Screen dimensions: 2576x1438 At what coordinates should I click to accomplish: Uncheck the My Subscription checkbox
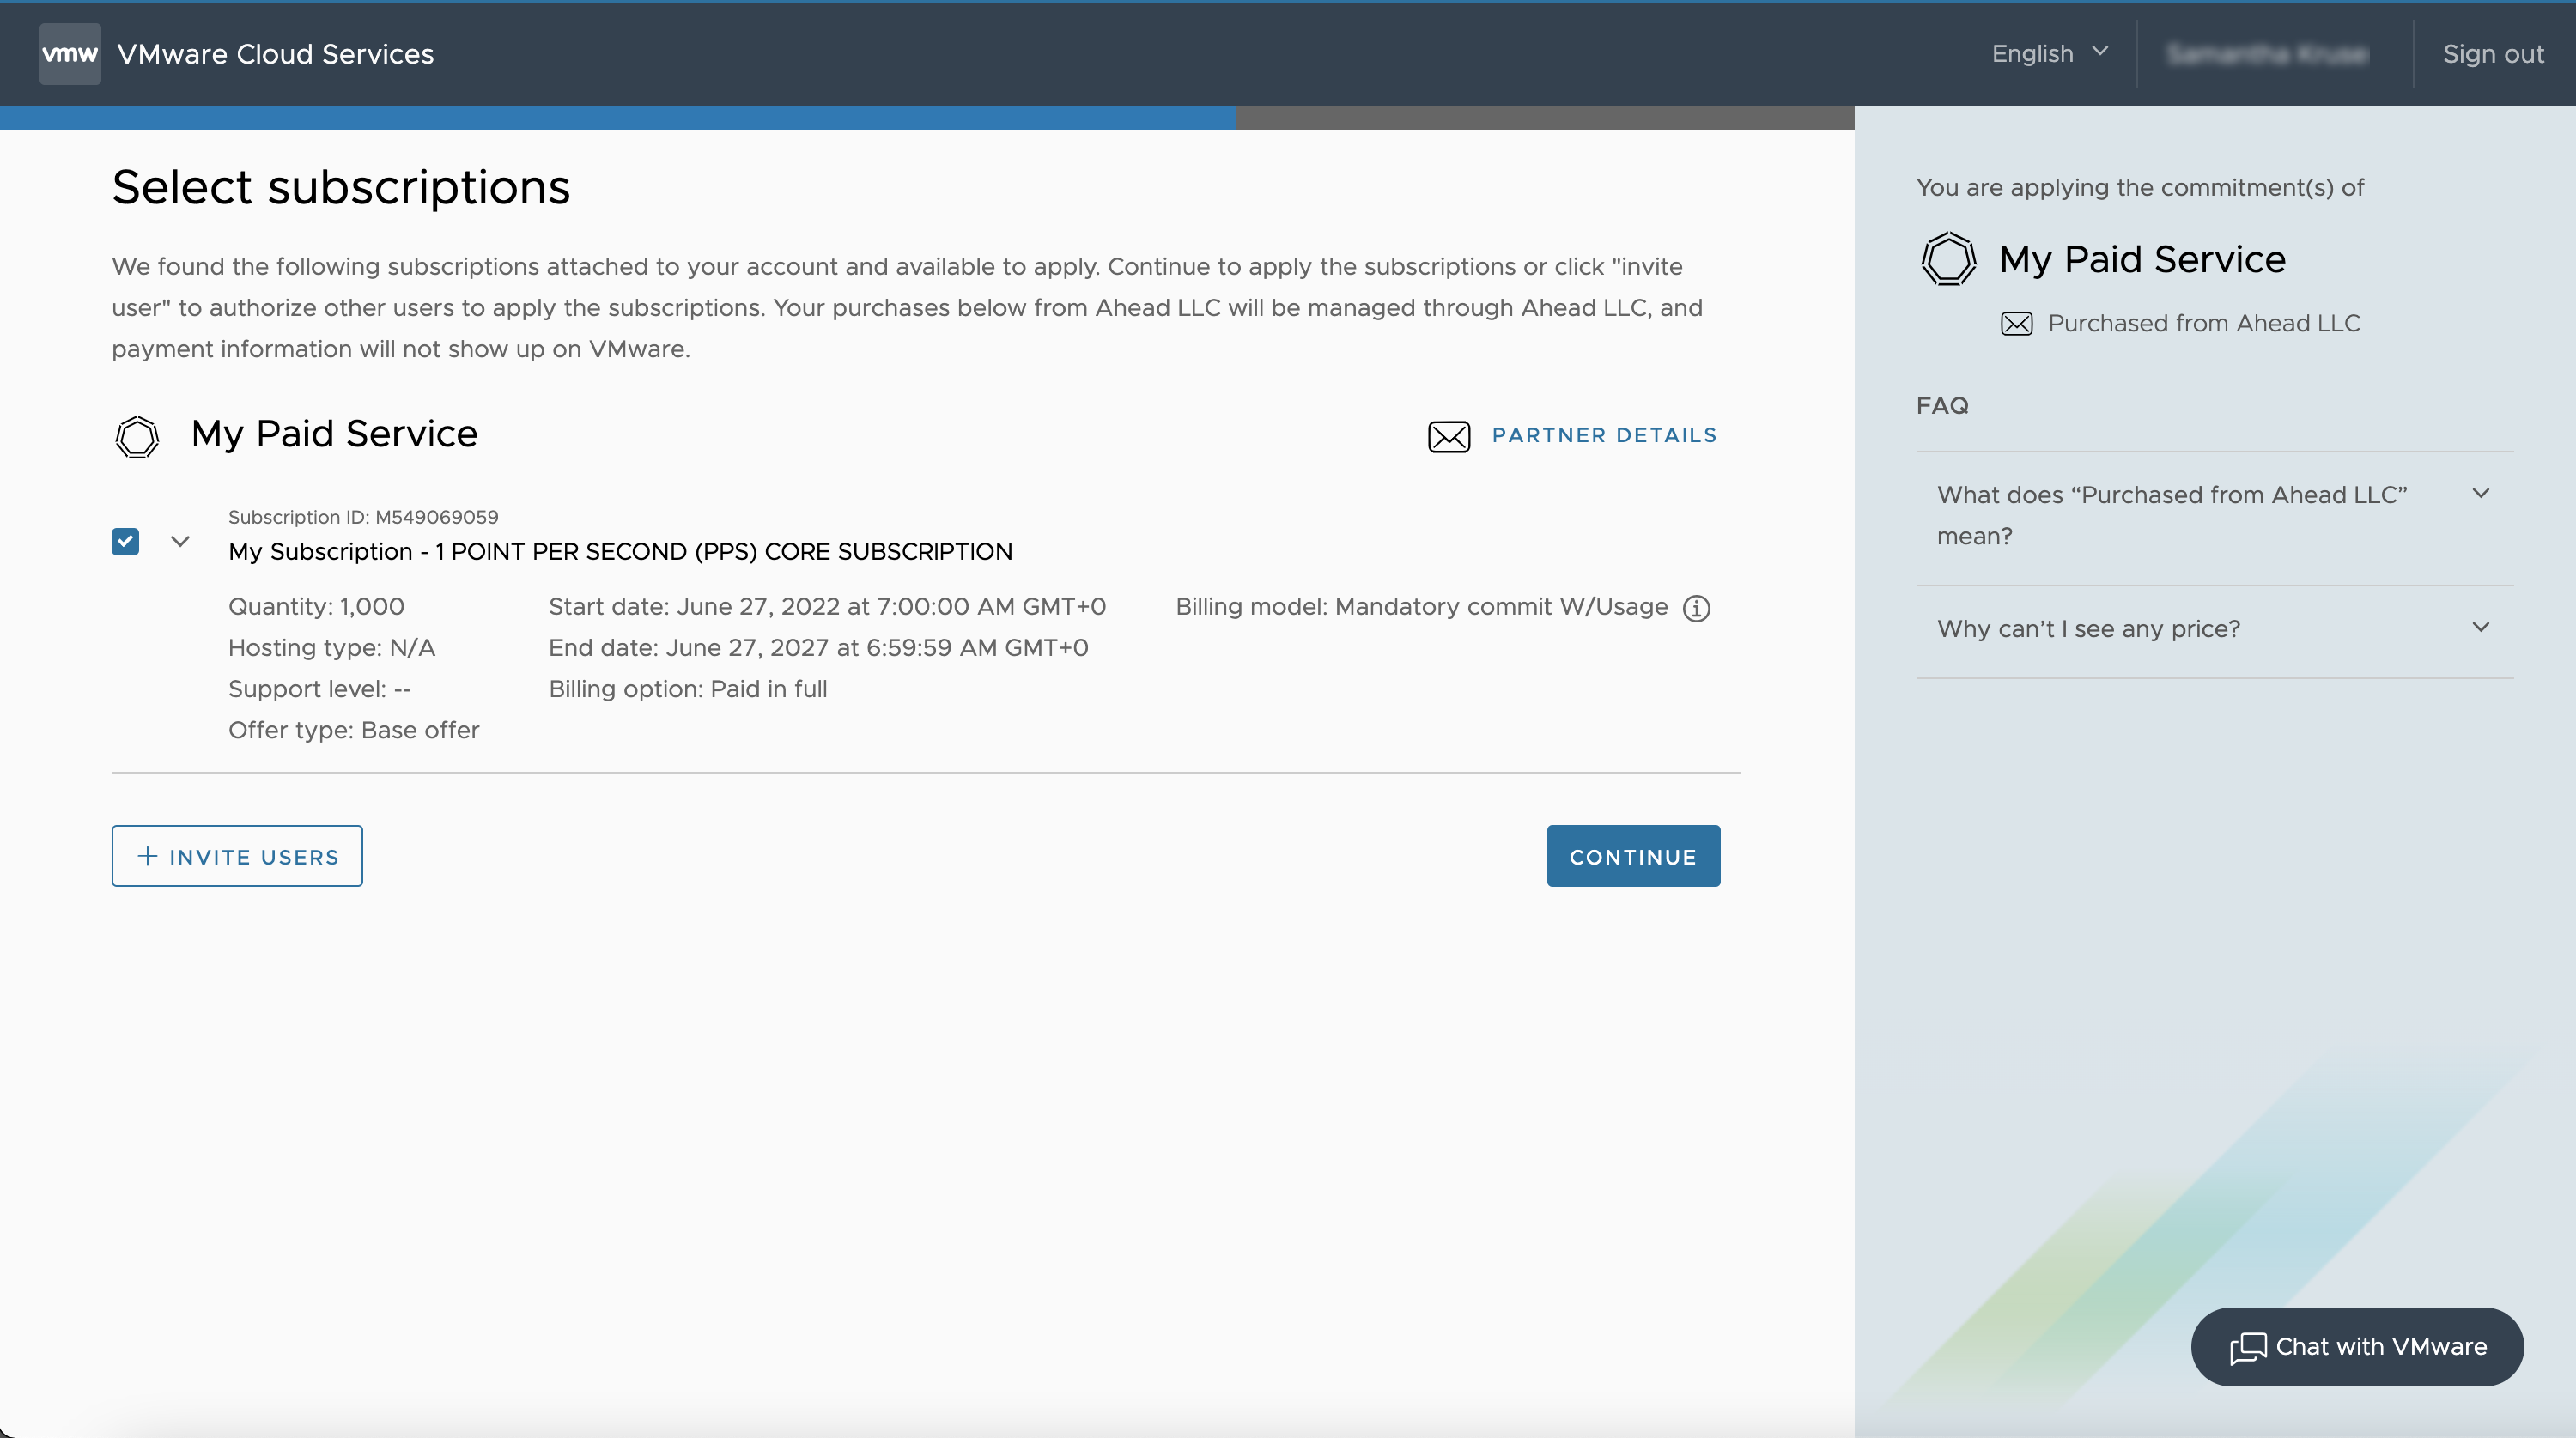coord(125,541)
